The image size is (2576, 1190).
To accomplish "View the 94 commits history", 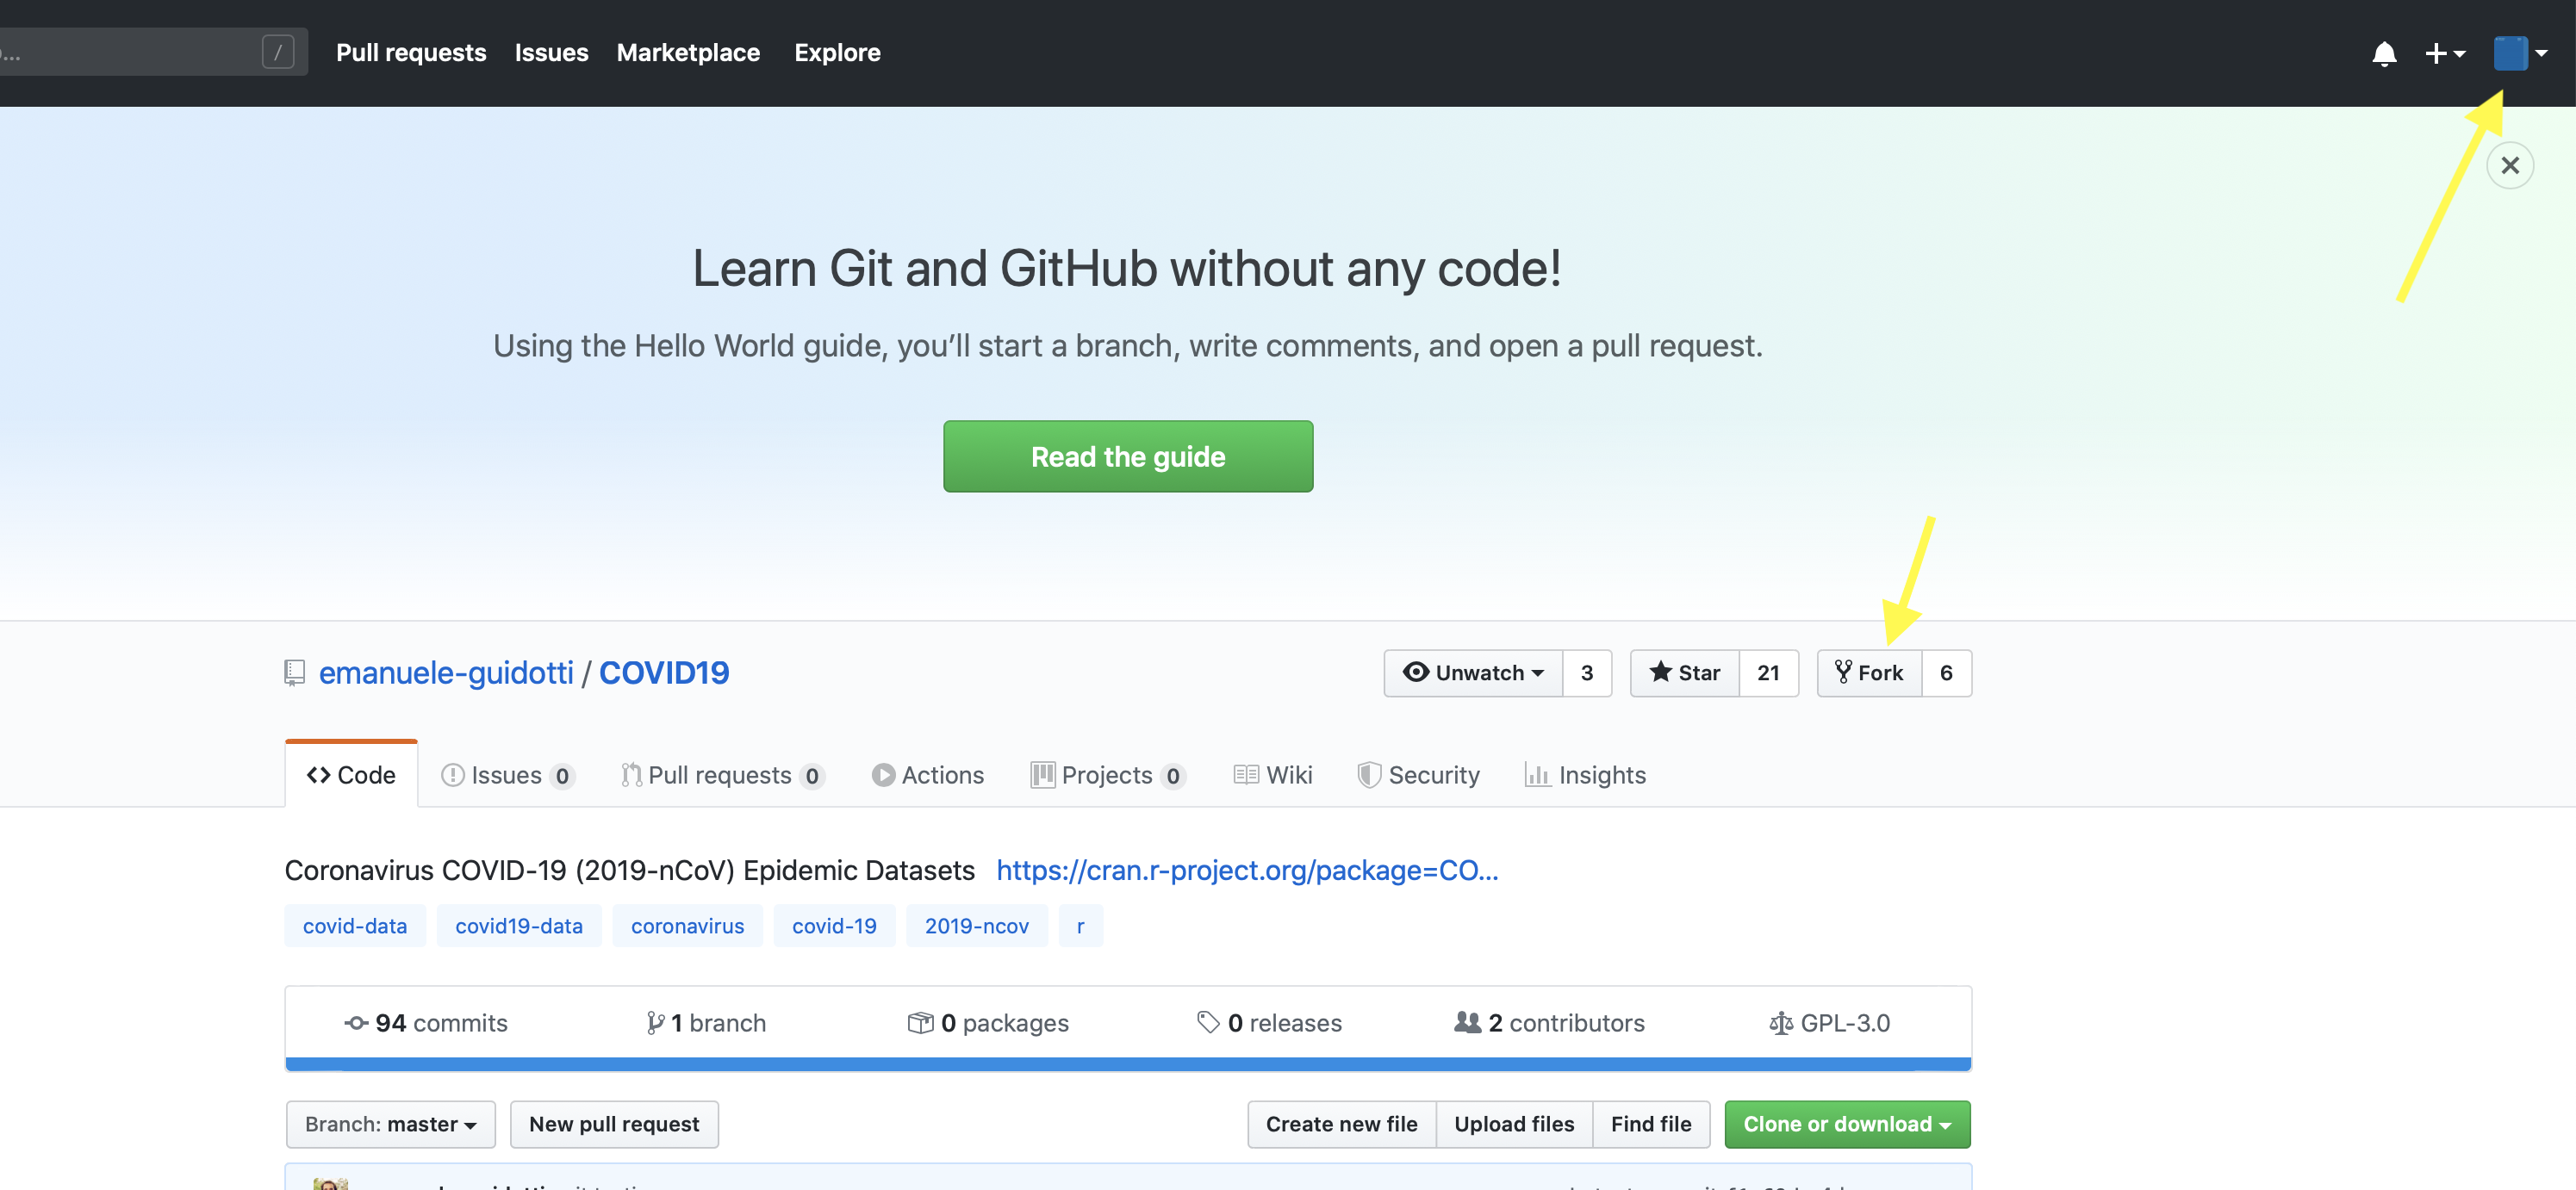I will point(426,1023).
